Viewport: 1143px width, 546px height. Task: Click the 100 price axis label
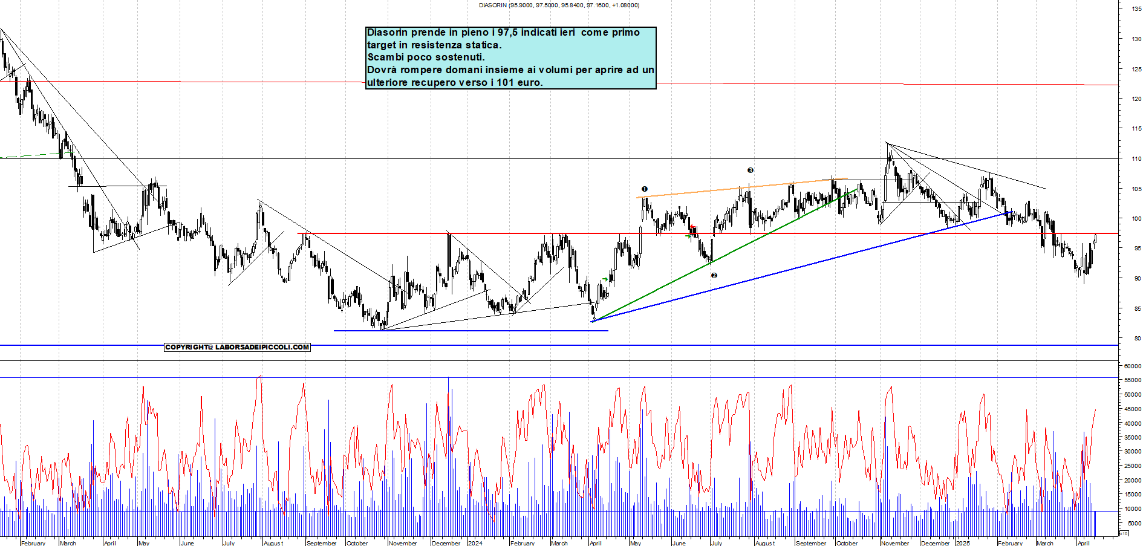[x=1136, y=219]
